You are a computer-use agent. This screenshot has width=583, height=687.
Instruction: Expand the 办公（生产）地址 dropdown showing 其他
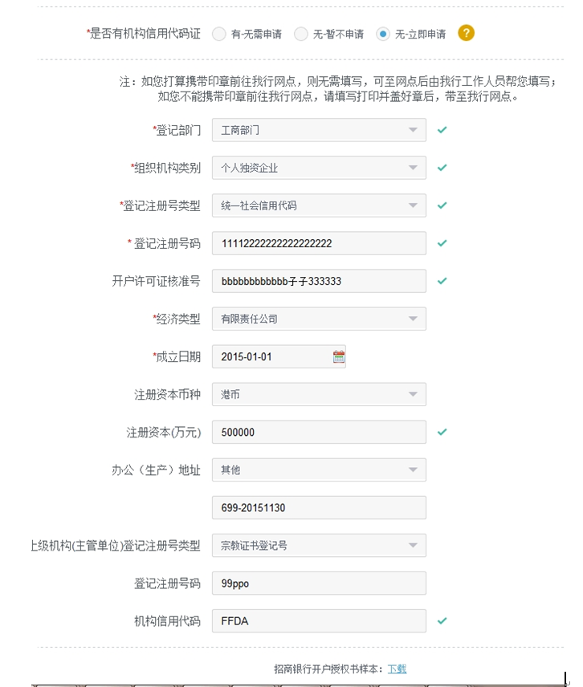tap(319, 470)
